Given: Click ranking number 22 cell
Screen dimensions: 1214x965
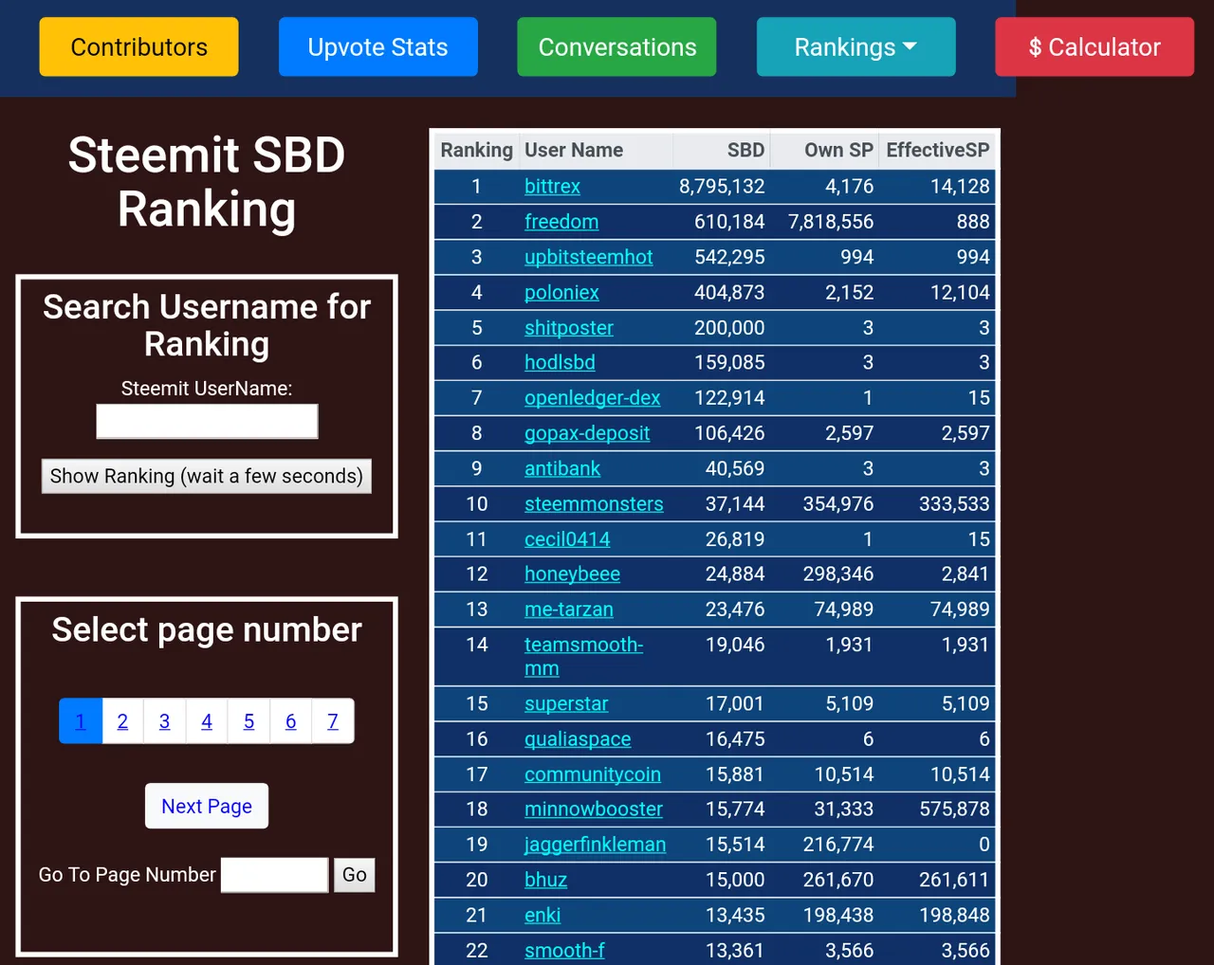Looking at the screenshot, I should pyautogui.click(x=476, y=950).
